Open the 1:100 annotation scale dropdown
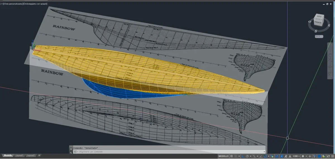 296,156
